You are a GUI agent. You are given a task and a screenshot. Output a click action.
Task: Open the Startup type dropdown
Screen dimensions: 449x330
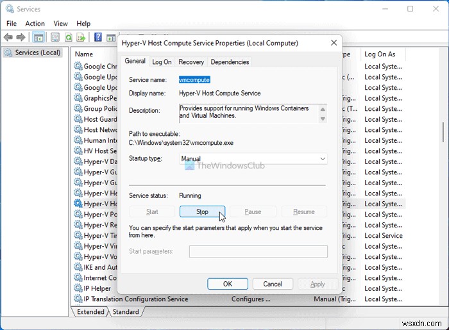click(x=253, y=159)
